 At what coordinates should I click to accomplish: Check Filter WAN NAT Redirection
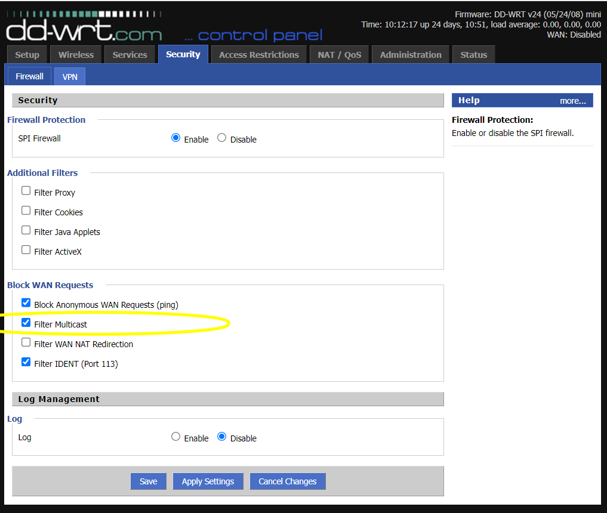(x=26, y=342)
